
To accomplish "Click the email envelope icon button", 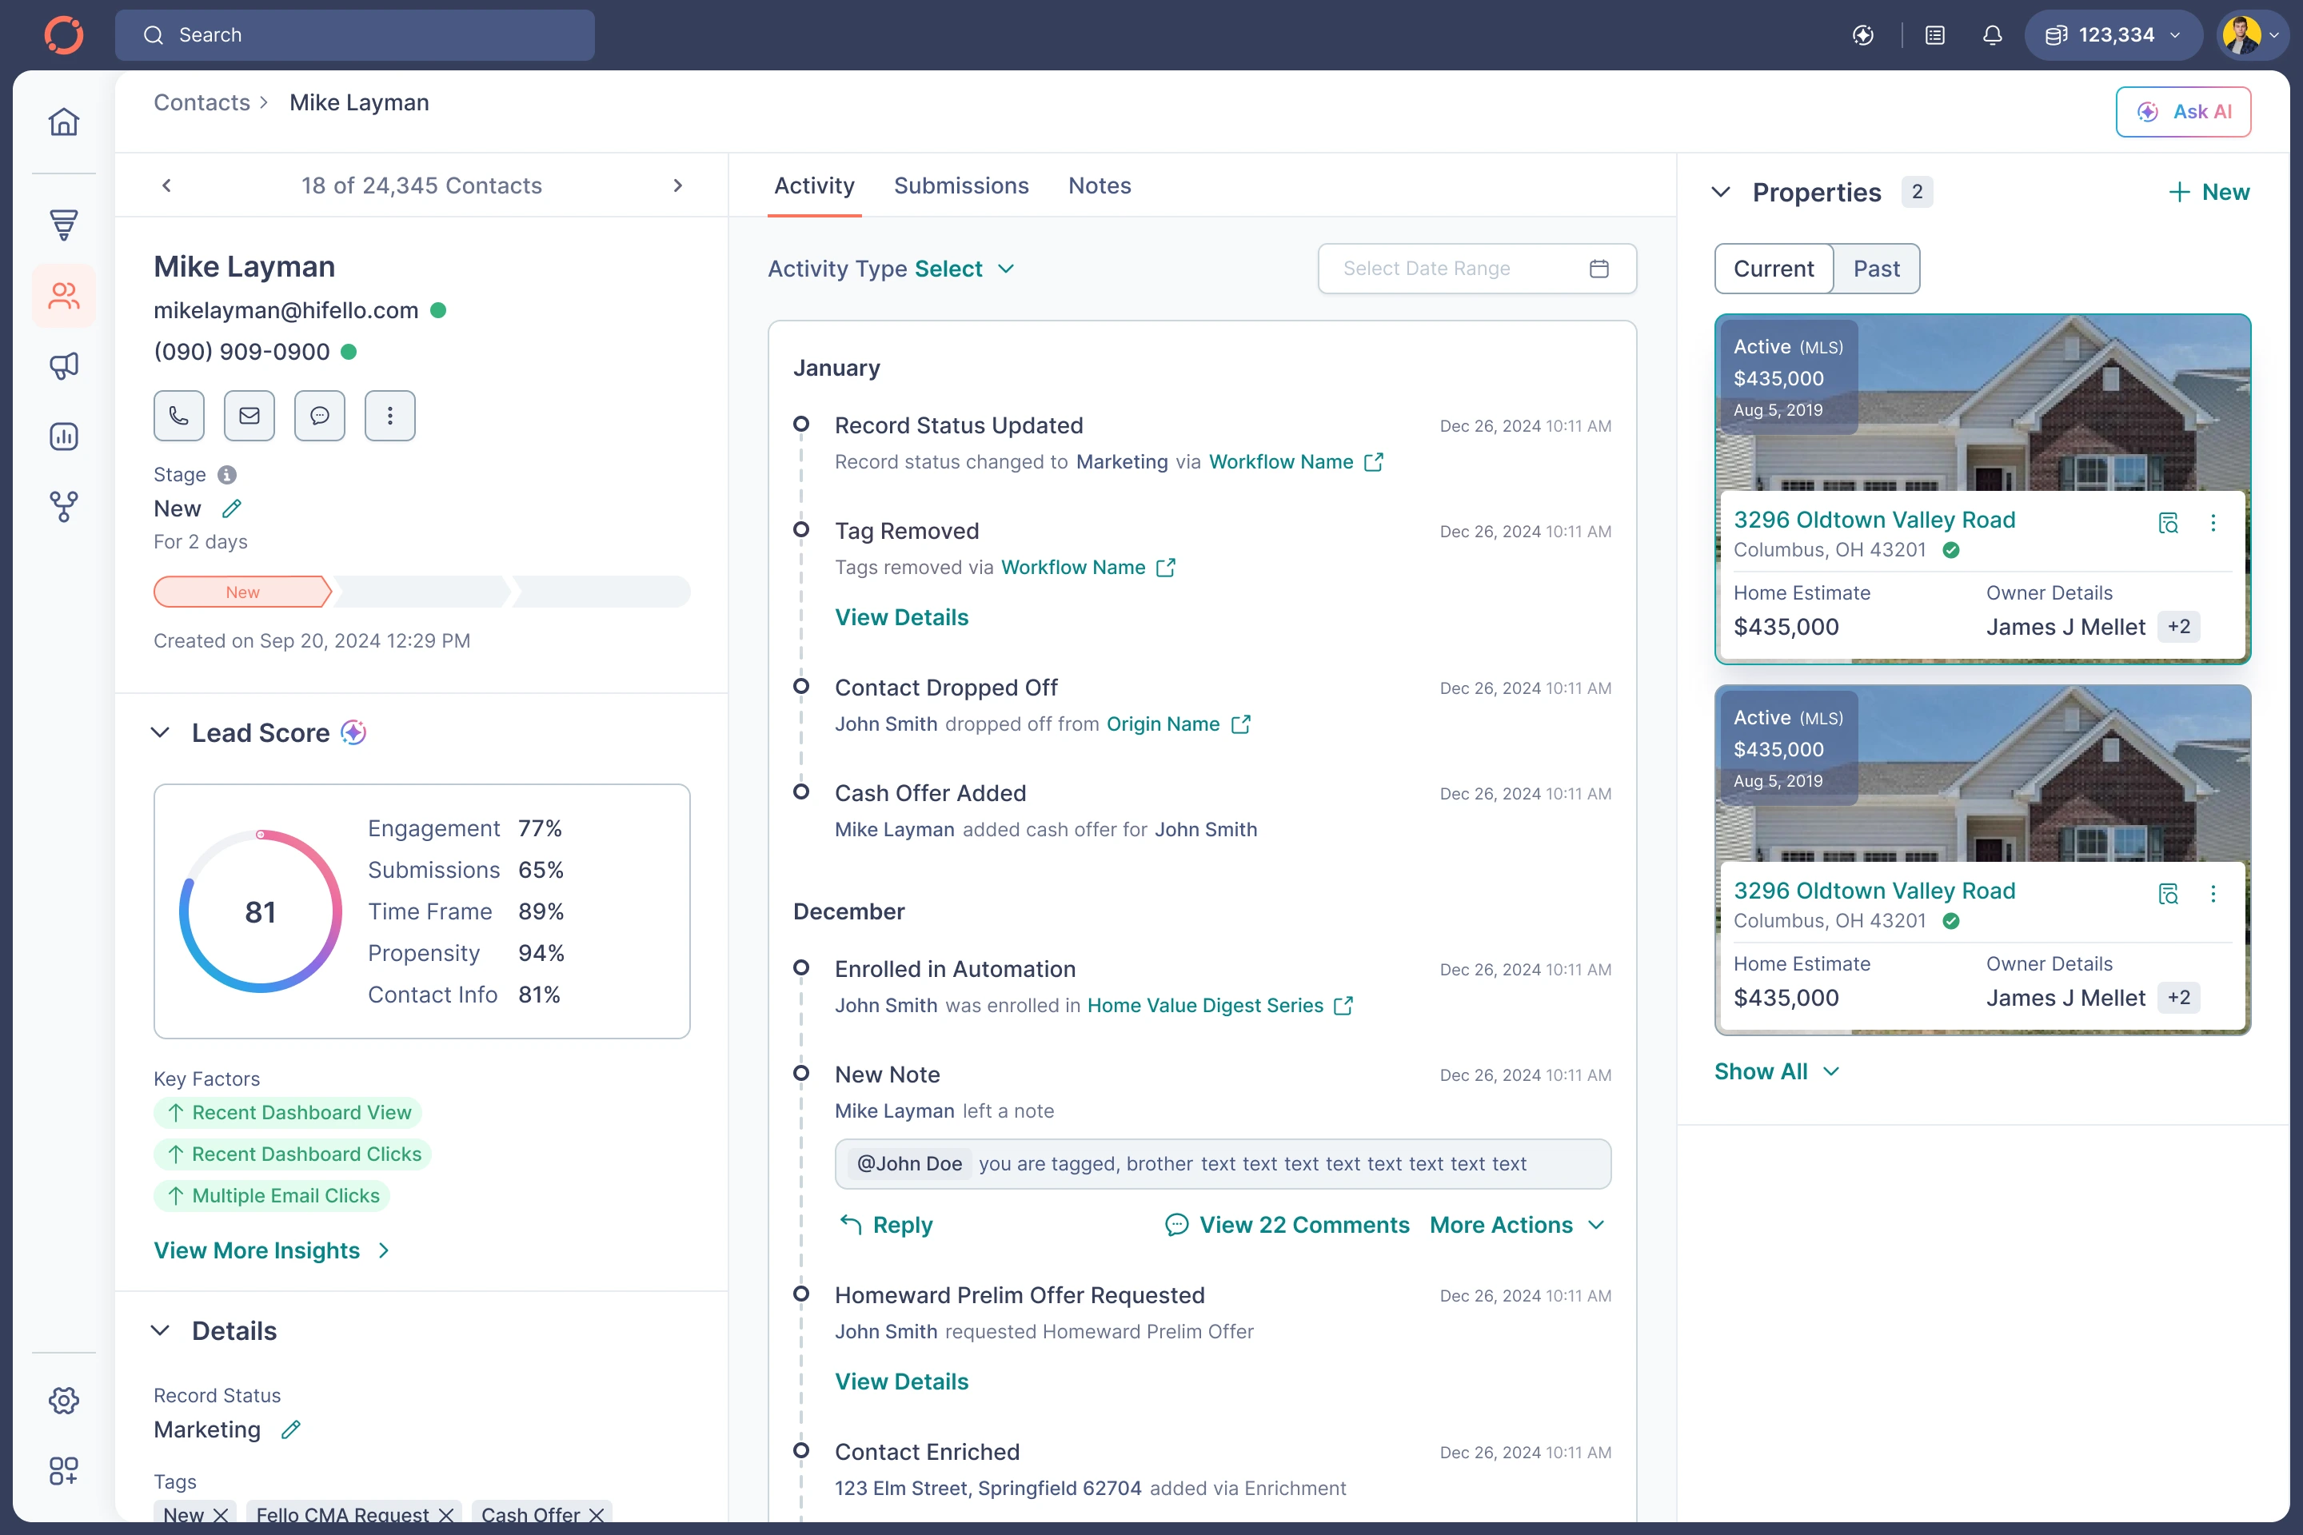I will coord(249,415).
